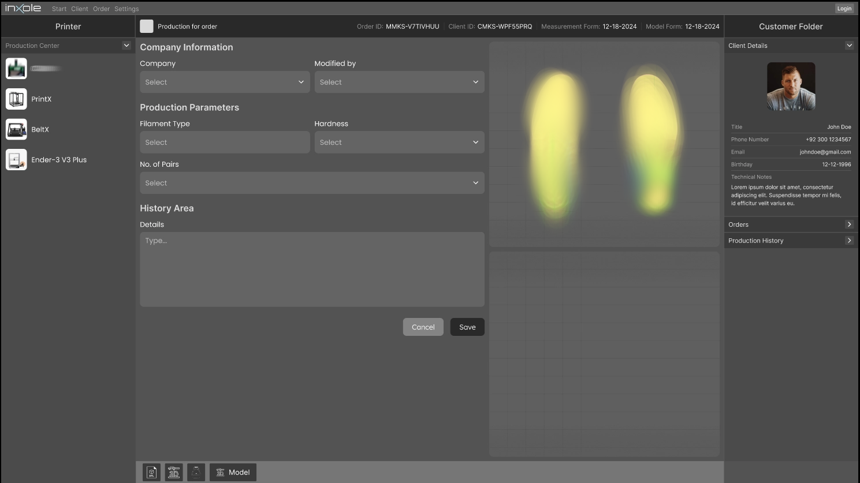Click the inxole logo
This screenshot has height=483, width=860.
point(23,8)
